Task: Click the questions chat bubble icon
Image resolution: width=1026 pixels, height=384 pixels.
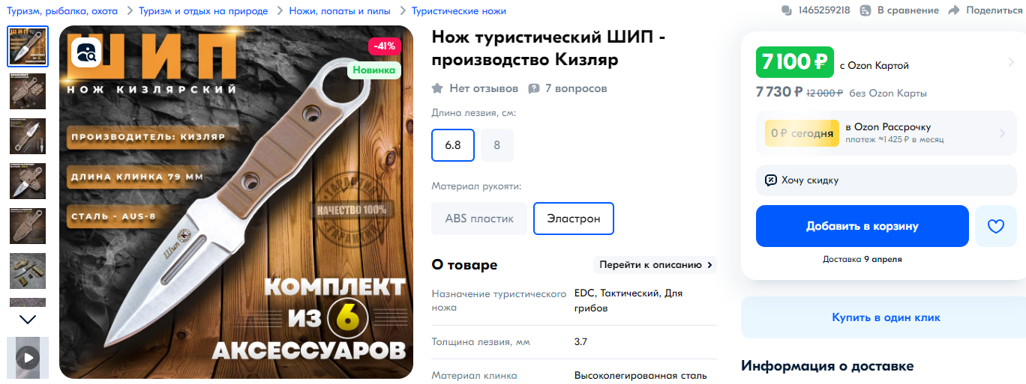Action: (534, 88)
